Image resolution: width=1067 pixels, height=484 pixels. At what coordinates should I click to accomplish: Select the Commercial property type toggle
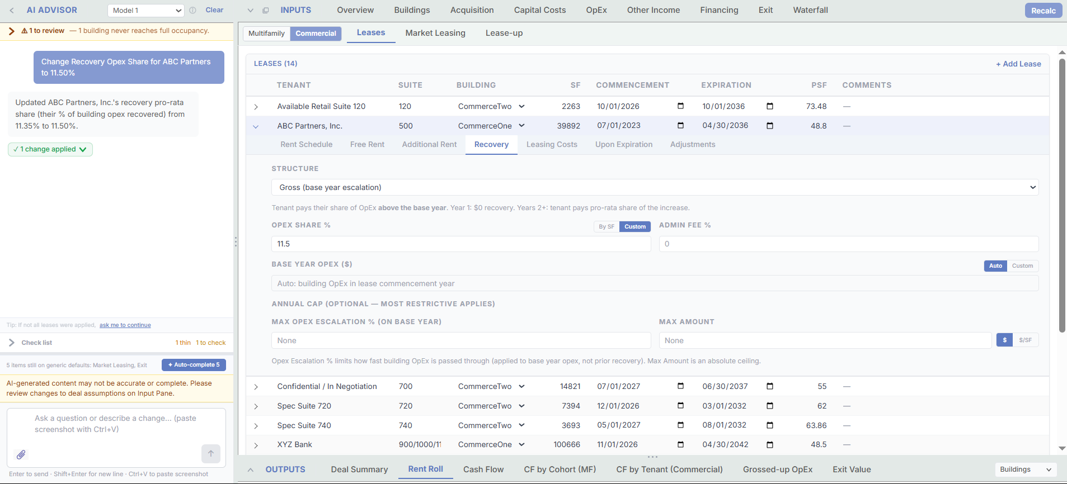pos(316,34)
